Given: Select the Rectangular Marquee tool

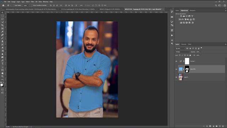Looking at the screenshot, I should [2, 16].
